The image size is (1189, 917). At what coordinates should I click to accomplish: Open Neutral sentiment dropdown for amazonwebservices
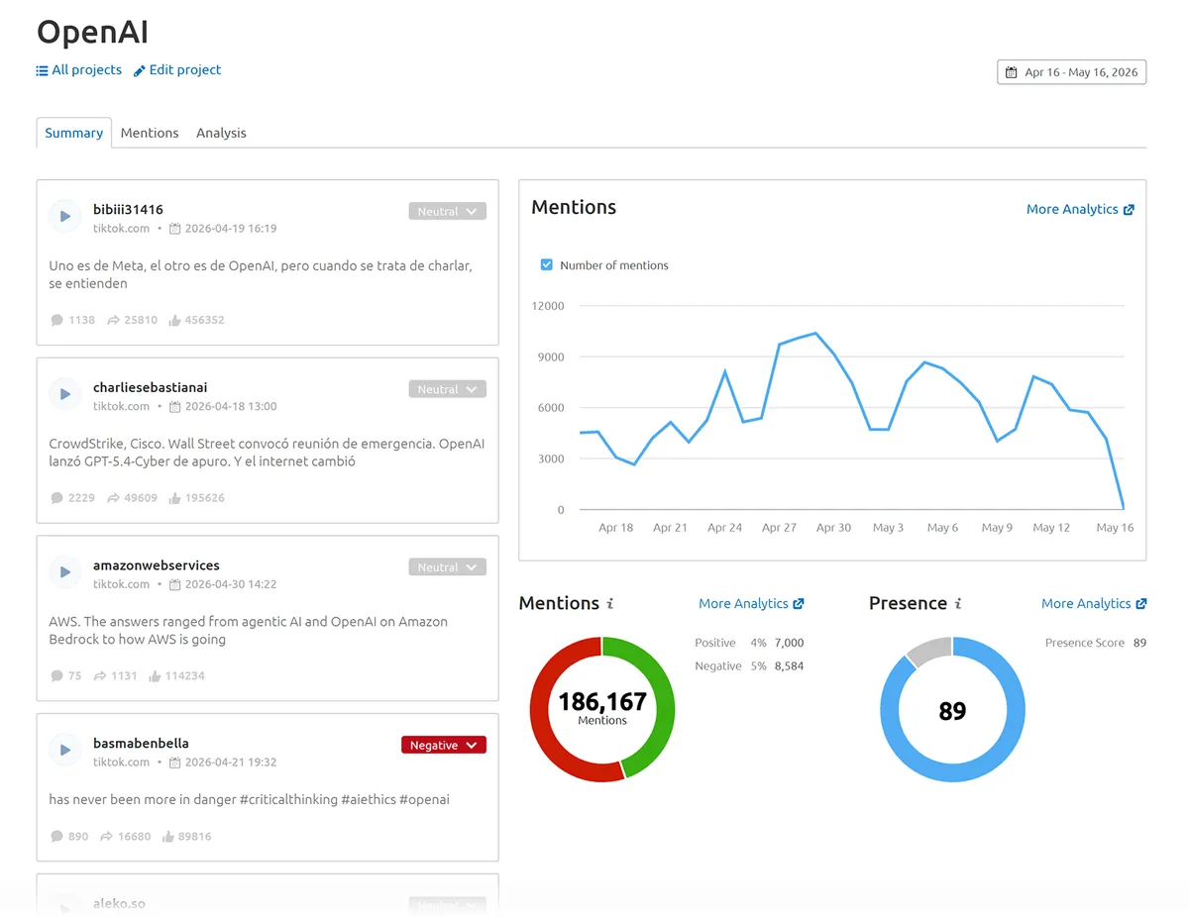coord(447,567)
